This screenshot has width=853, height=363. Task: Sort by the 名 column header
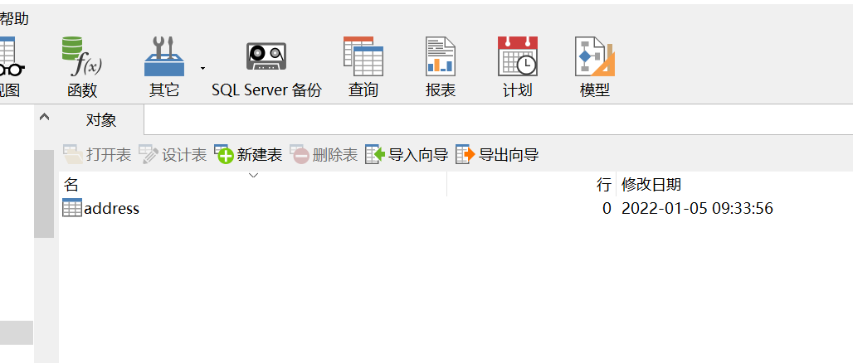click(x=253, y=185)
